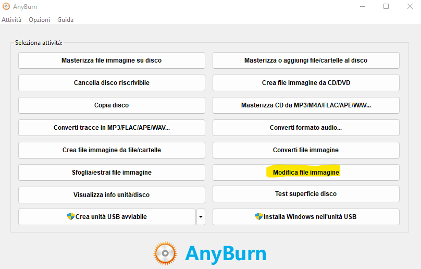Start Converti tracce in MP3/FLAC/APE/WAV
Image resolution: width=421 pixels, height=269 pixels.
coord(112,128)
